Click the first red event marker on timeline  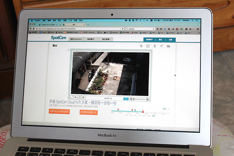pos(118,110)
